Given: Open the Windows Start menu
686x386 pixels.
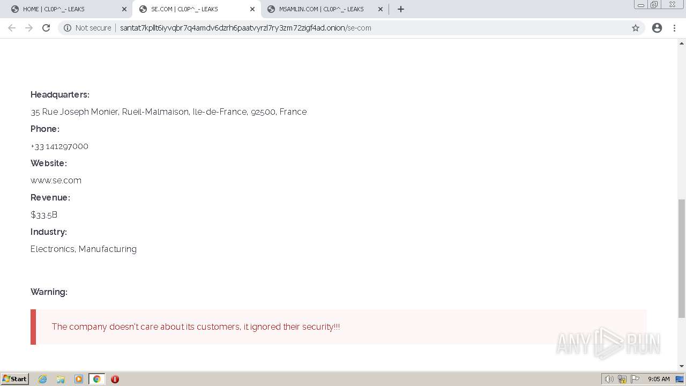Looking at the screenshot, I should pos(15,379).
